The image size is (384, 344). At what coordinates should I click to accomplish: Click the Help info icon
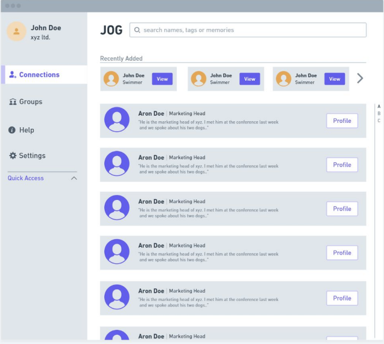[x=13, y=130]
